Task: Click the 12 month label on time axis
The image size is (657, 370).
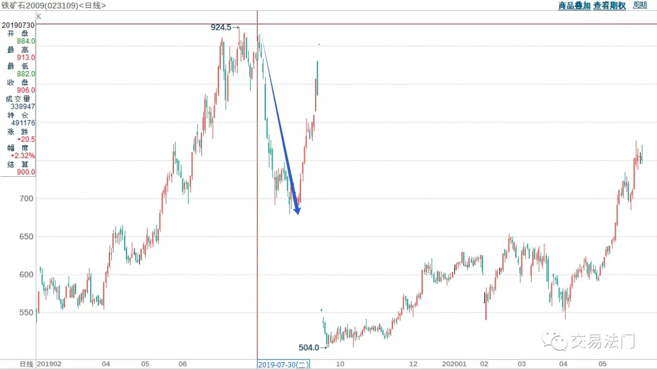Action: pyautogui.click(x=414, y=364)
